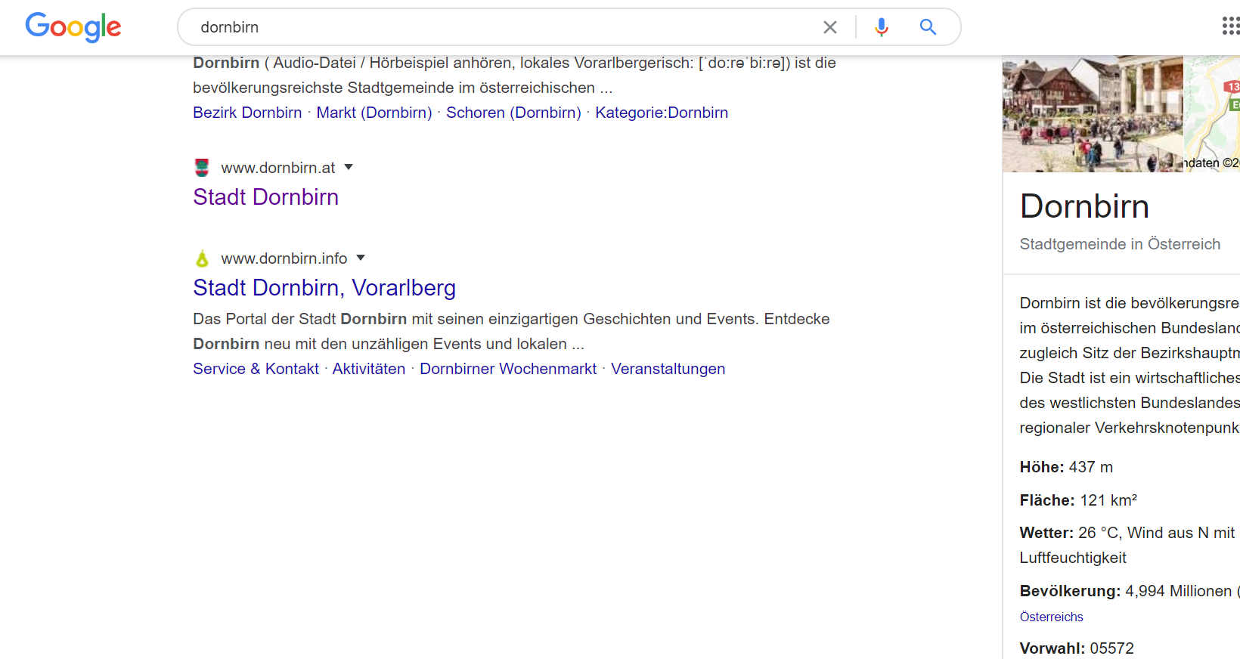Viewport: 1240px width, 659px height.
Task: Open Stadt Dornbirn, Vorarlberg result
Action: 324,288
